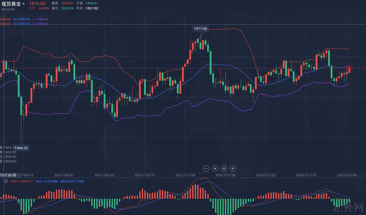Jump to latest candles with skip-forward button

(224, 168)
